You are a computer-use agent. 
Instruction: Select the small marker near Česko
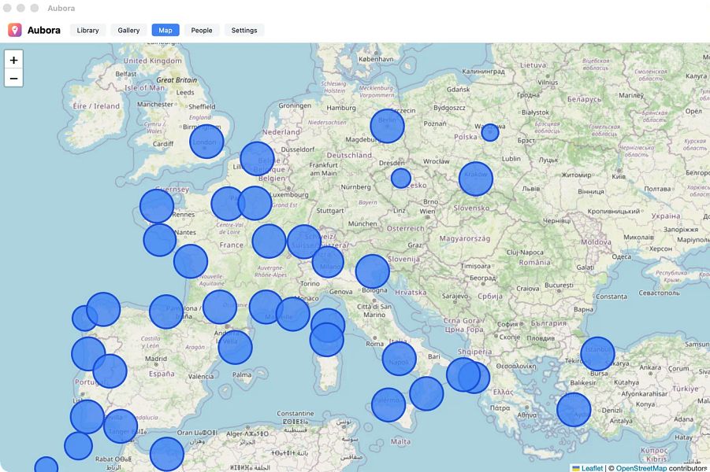coord(401,178)
